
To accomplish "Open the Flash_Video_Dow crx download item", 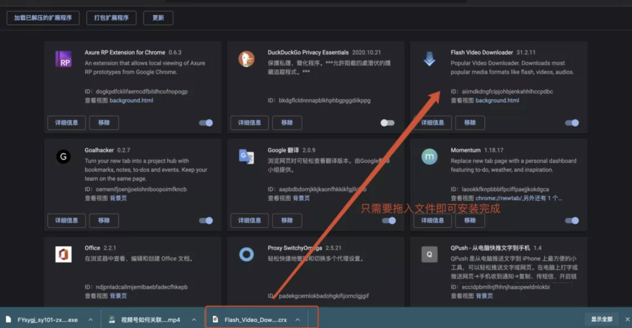I will click(255, 320).
